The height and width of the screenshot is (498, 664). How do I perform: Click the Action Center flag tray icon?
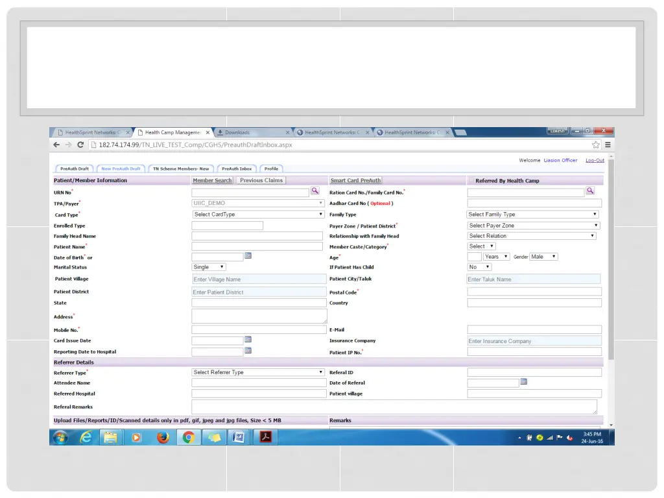(560, 438)
